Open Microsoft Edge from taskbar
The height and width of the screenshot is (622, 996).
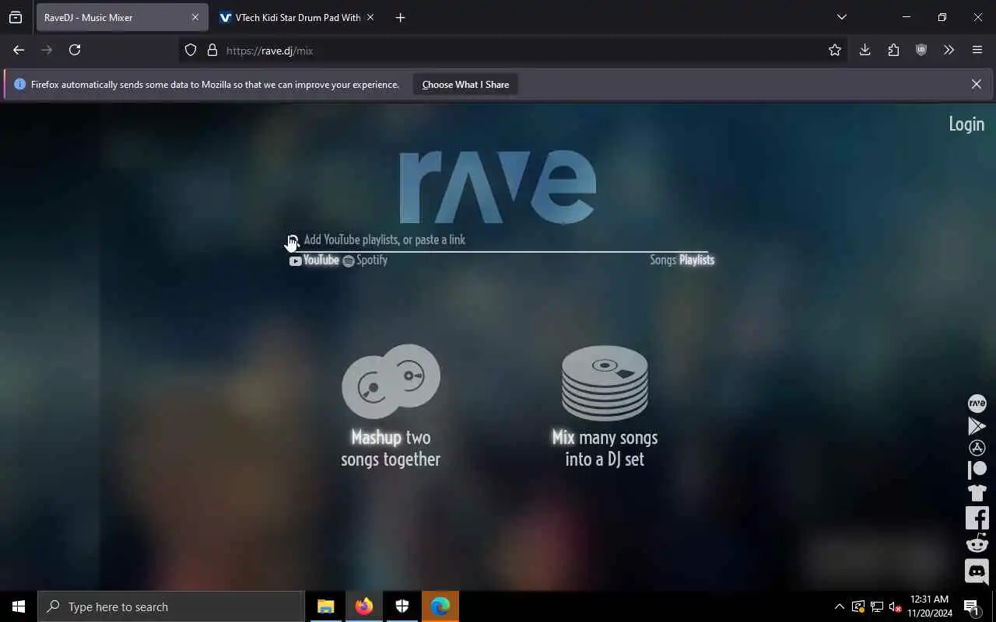point(440,606)
